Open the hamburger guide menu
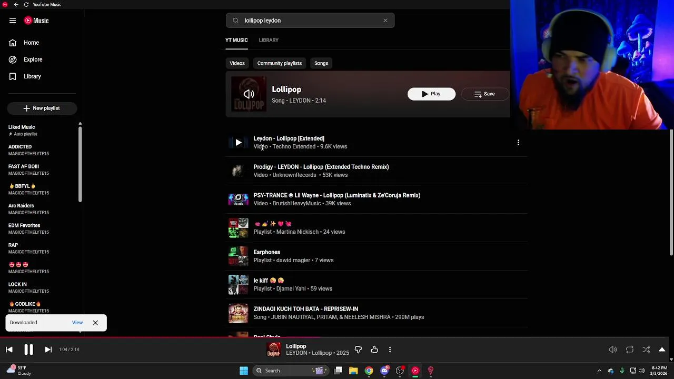 point(13,21)
